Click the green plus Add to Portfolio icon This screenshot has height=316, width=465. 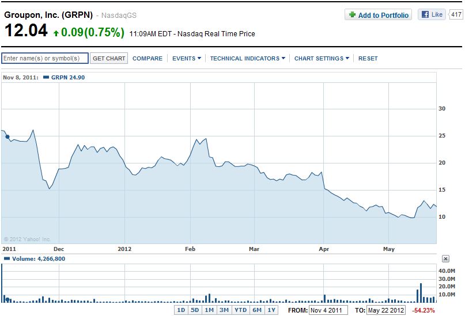[352, 15]
